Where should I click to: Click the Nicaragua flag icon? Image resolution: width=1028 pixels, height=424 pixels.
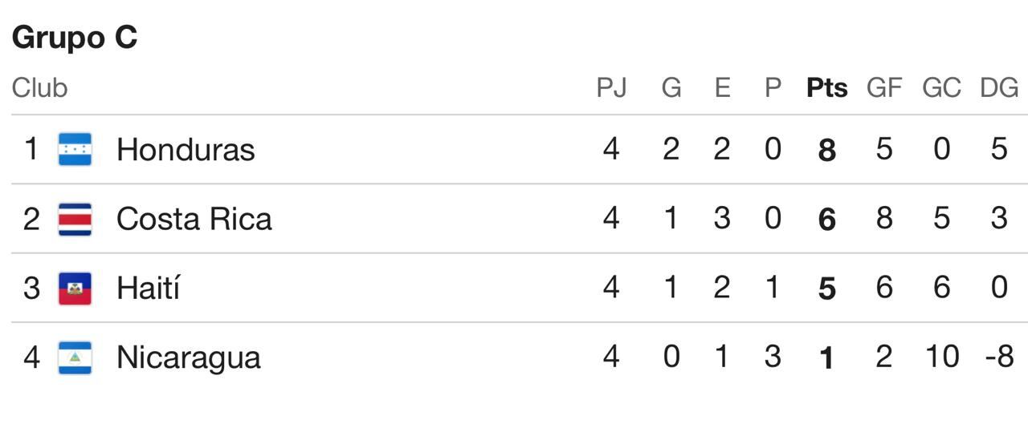75,357
